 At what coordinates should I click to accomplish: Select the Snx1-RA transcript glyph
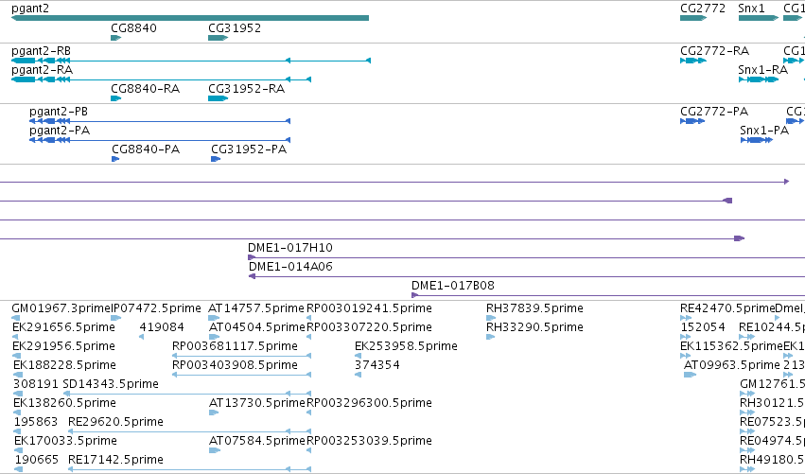pyautogui.click(x=759, y=79)
